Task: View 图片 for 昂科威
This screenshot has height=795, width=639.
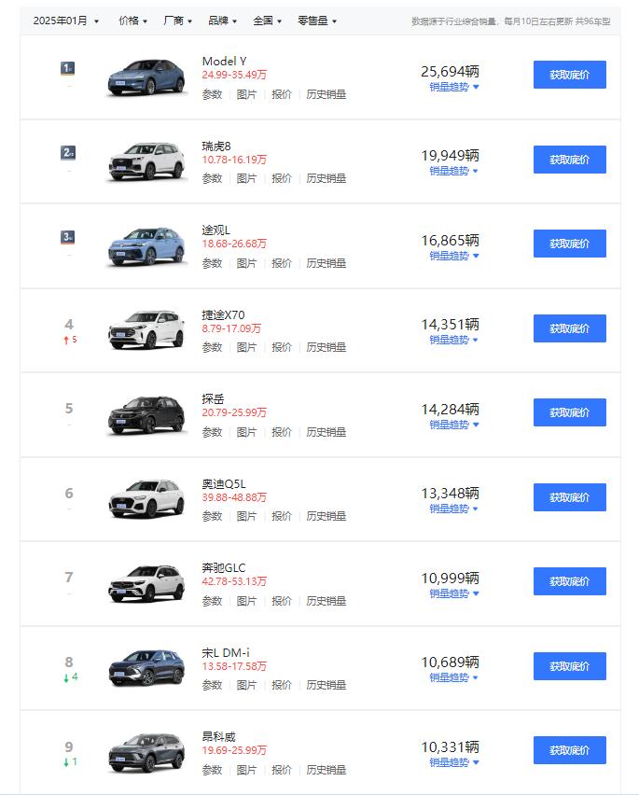Action: pyautogui.click(x=246, y=770)
